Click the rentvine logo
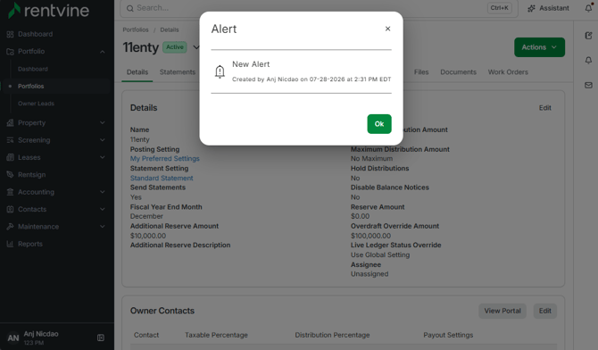This screenshot has height=350, width=598. 49,11
